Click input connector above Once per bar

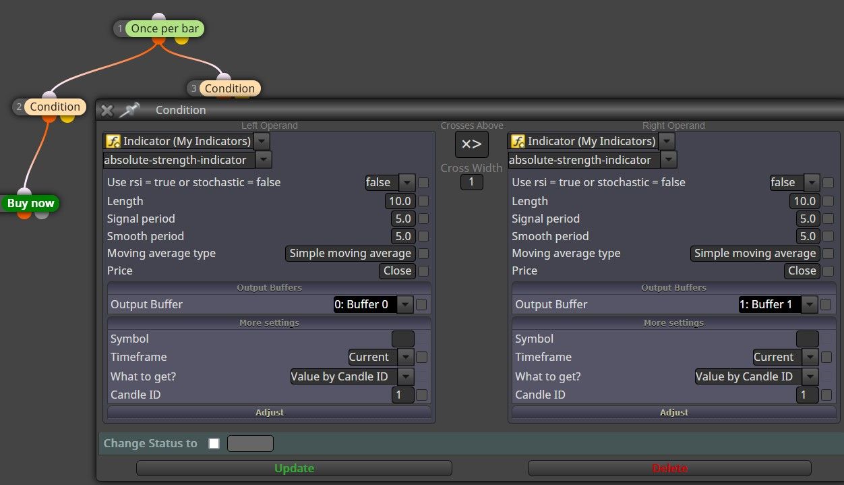[x=158, y=18]
